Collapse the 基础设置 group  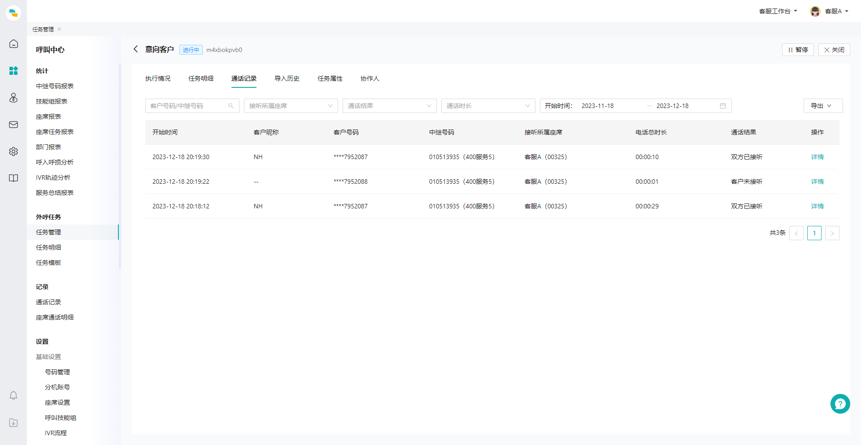click(x=48, y=357)
